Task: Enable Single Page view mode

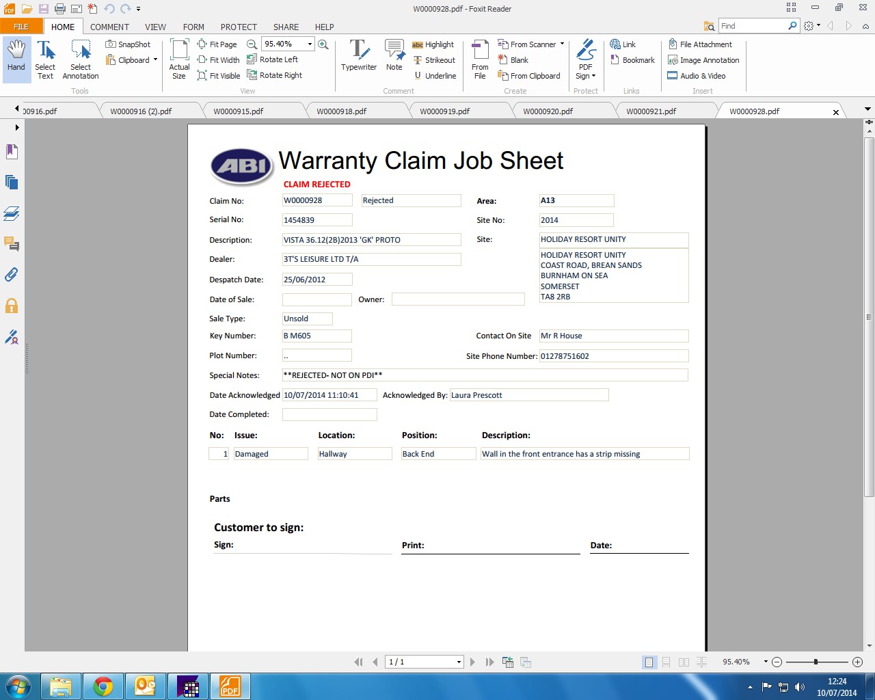Action: (649, 662)
